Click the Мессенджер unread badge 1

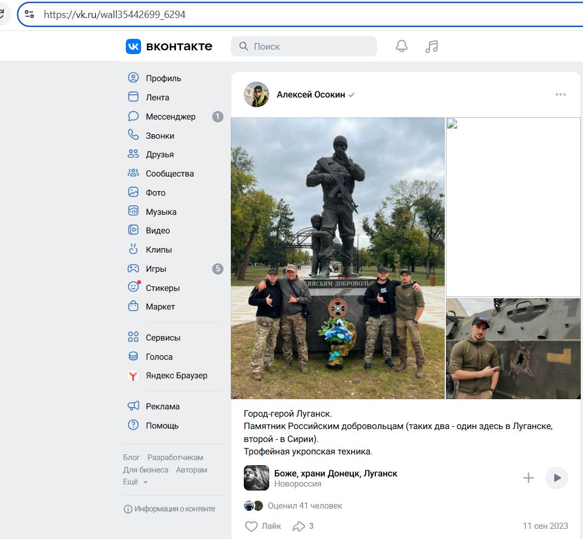coord(217,117)
